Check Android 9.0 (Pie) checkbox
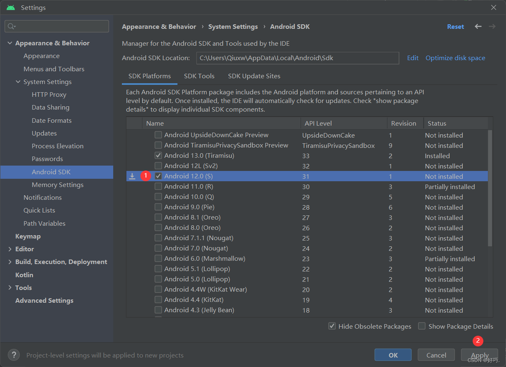Screen dimensions: 506x367 click(x=158, y=207)
